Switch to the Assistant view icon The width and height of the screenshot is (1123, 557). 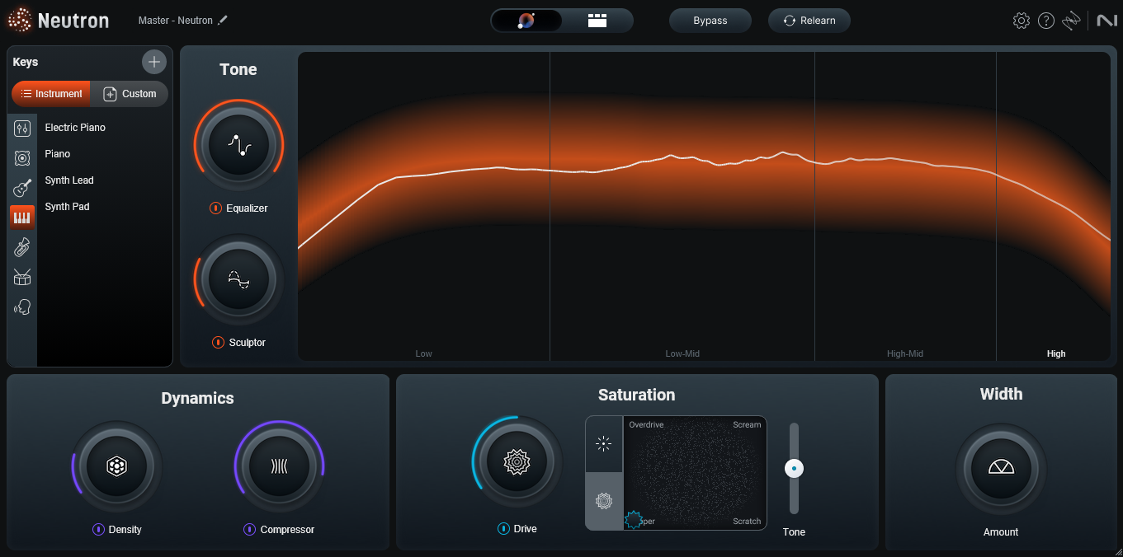tap(526, 21)
